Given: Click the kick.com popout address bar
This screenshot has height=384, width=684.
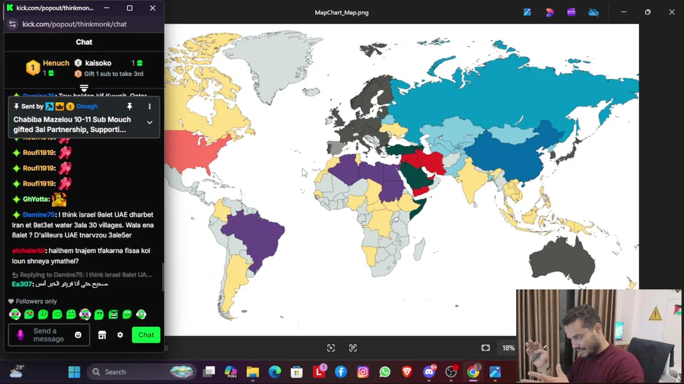Looking at the screenshot, I should pos(74,24).
